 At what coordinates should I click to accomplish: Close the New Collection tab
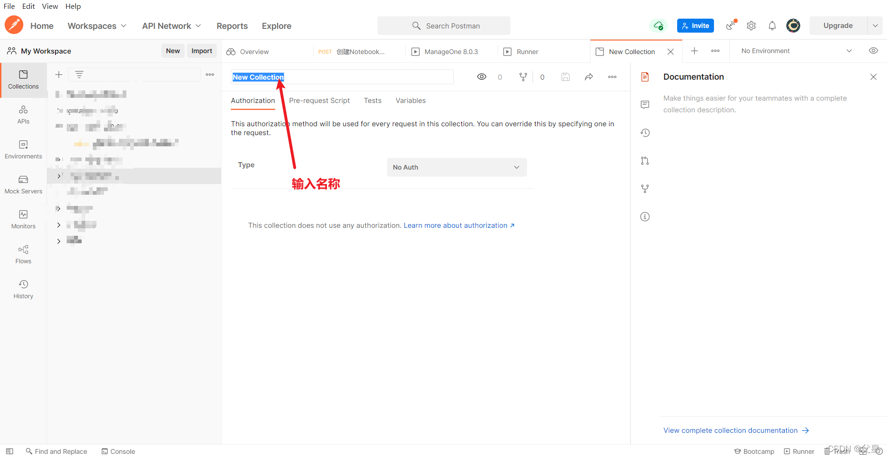tap(671, 52)
